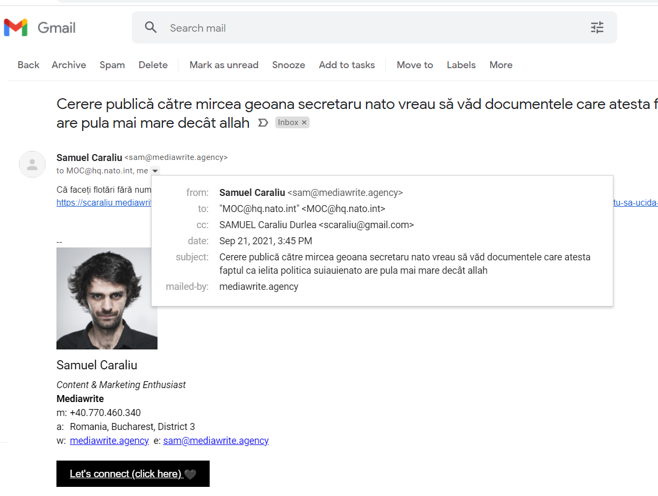The height and width of the screenshot is (496, 658).
Task: Open the More menu
Action: click(x=501, y=65)
